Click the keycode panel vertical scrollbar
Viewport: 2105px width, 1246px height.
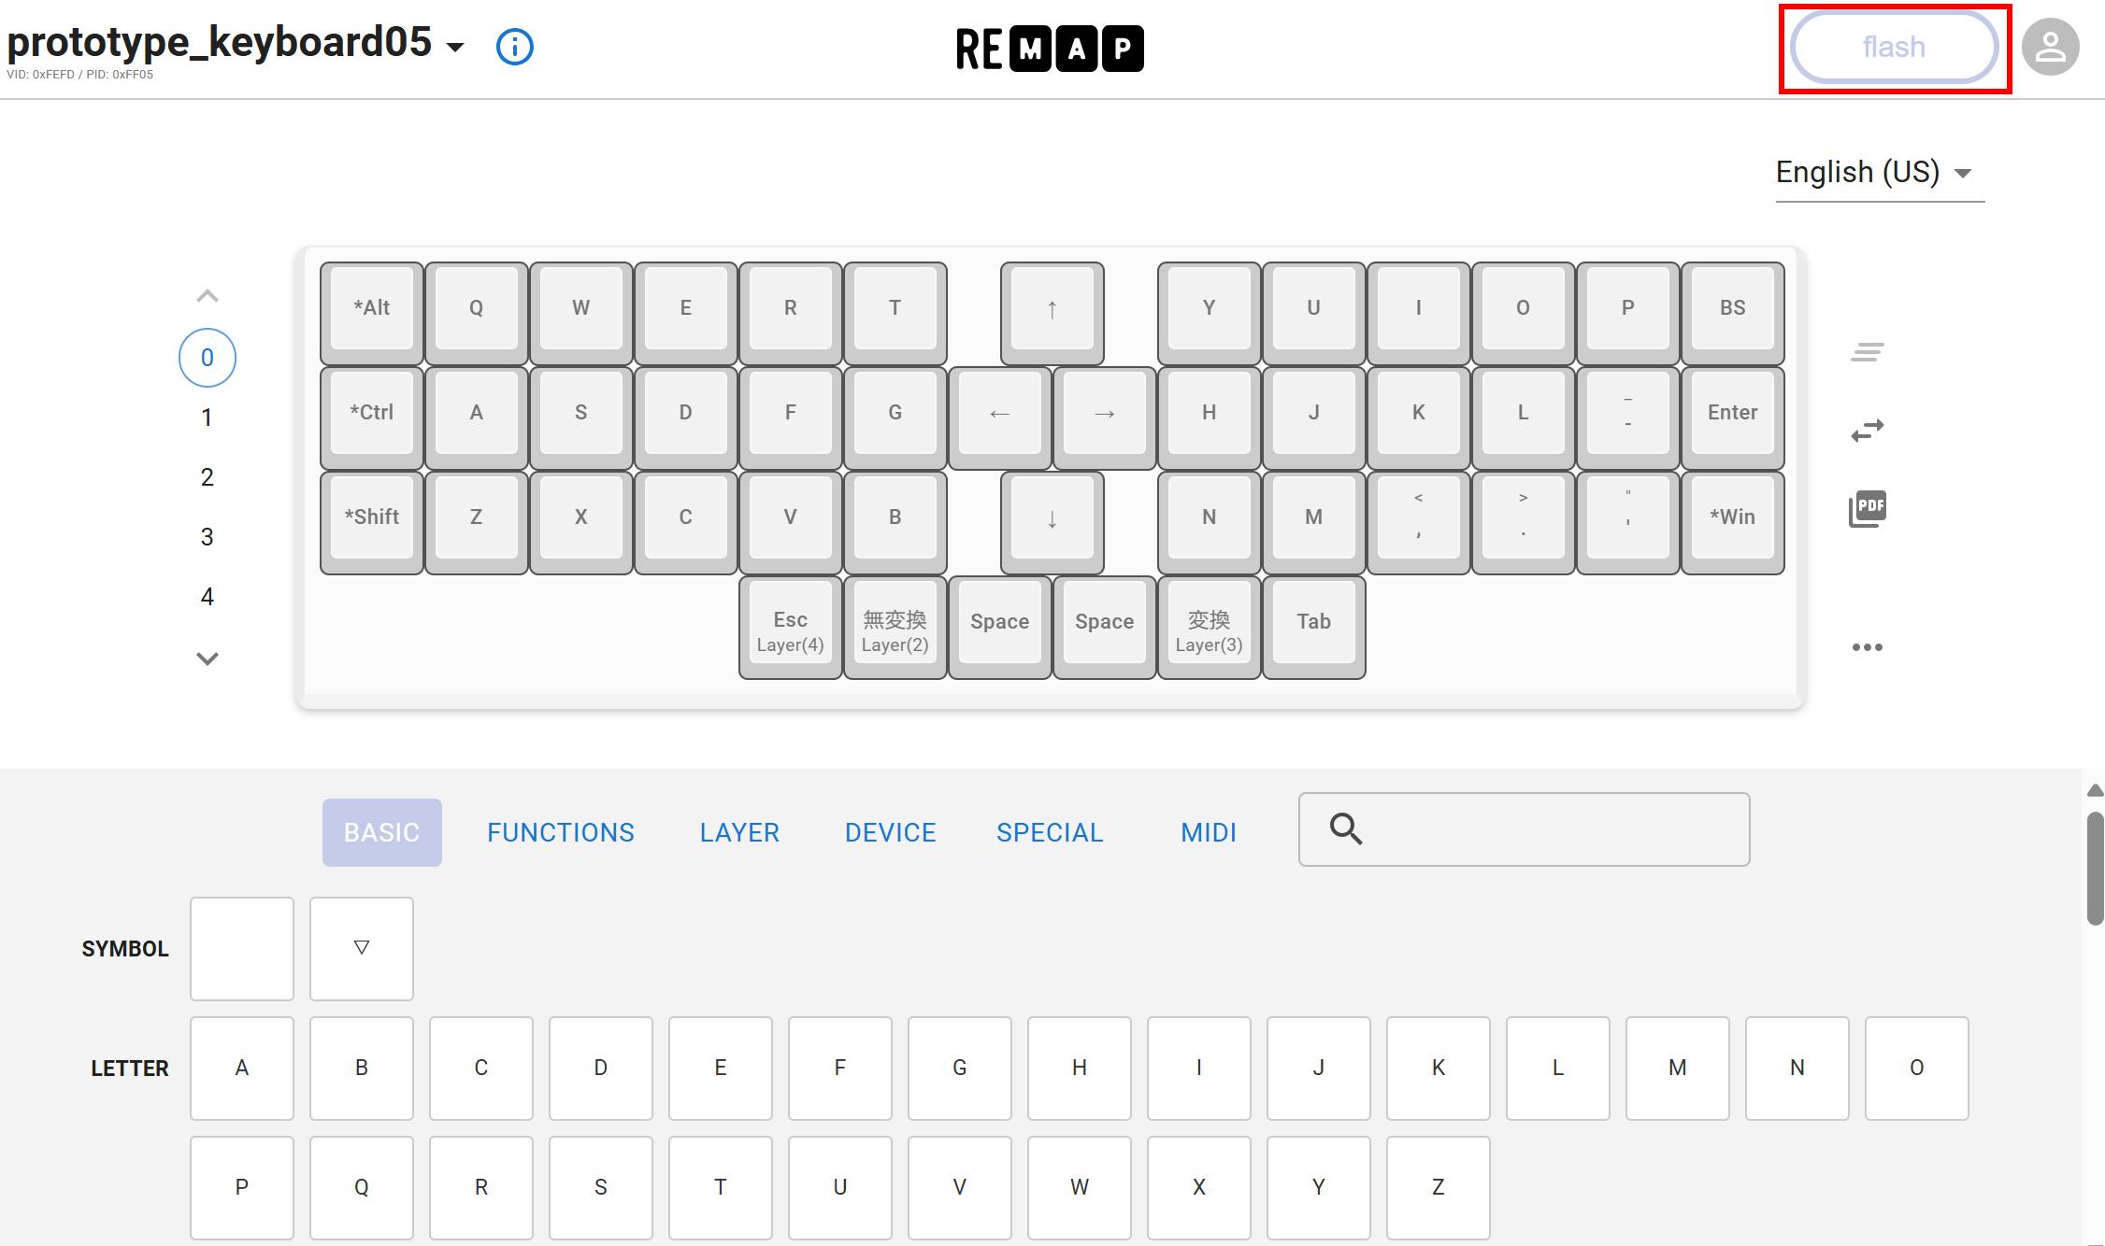pos(2095,869)
